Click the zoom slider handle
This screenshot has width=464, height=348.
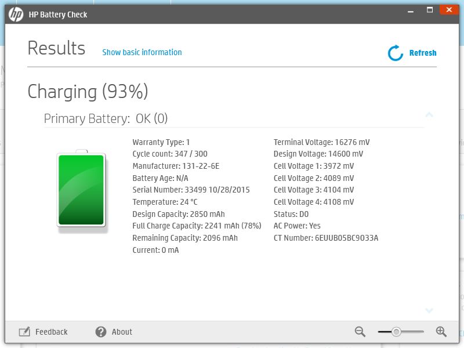tap(396, 332)
